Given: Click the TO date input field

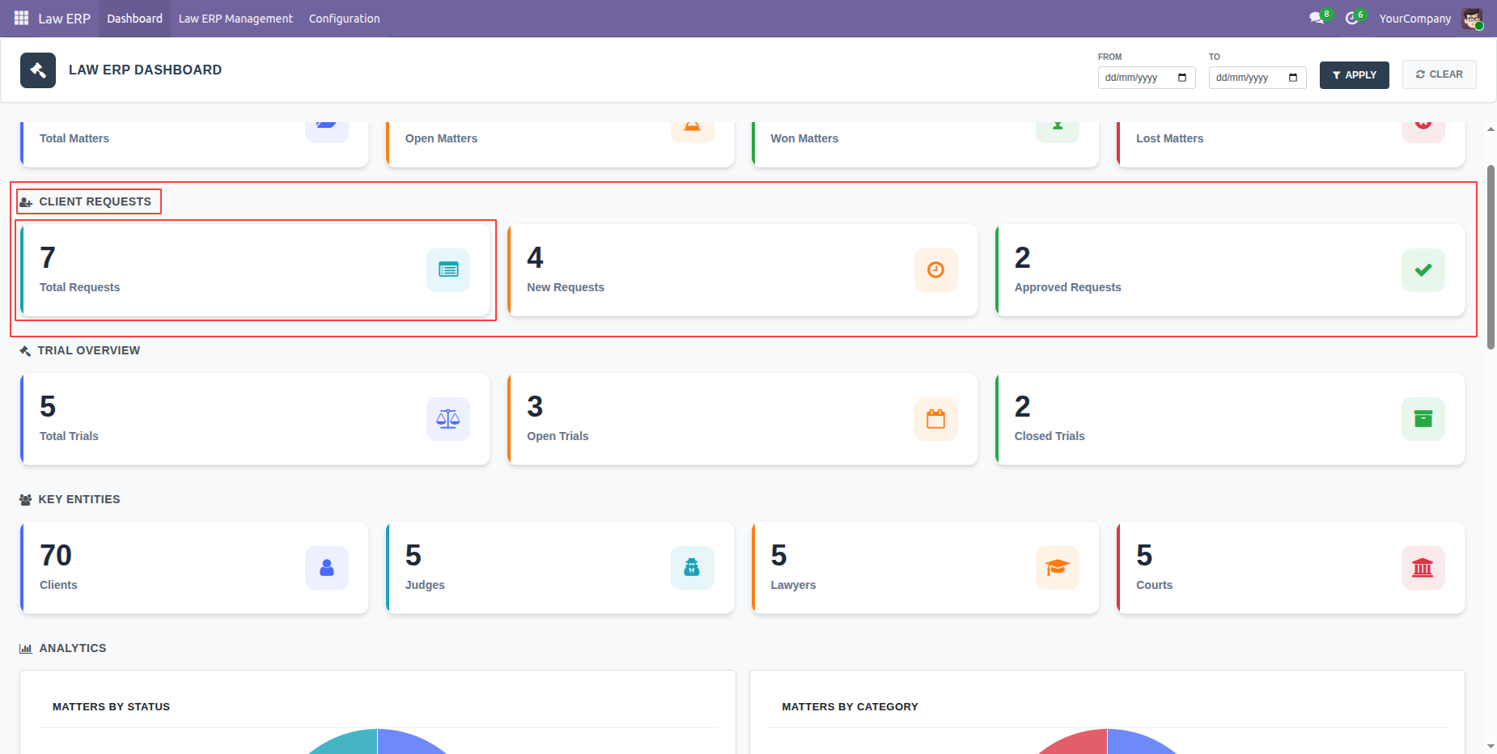Looking at the screenshot, I should click(x=1257, y=78).
